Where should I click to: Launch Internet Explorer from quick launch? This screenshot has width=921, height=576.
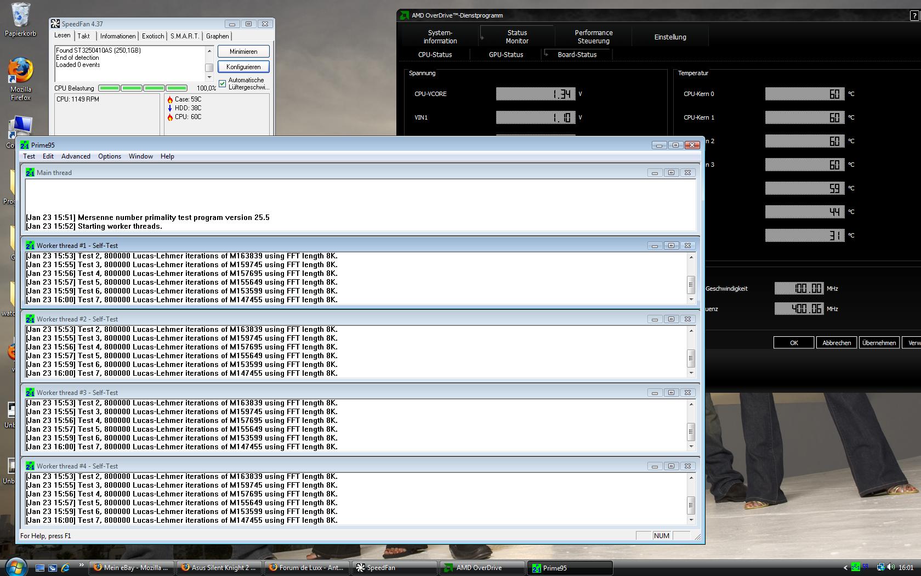[x=65, y=568]
